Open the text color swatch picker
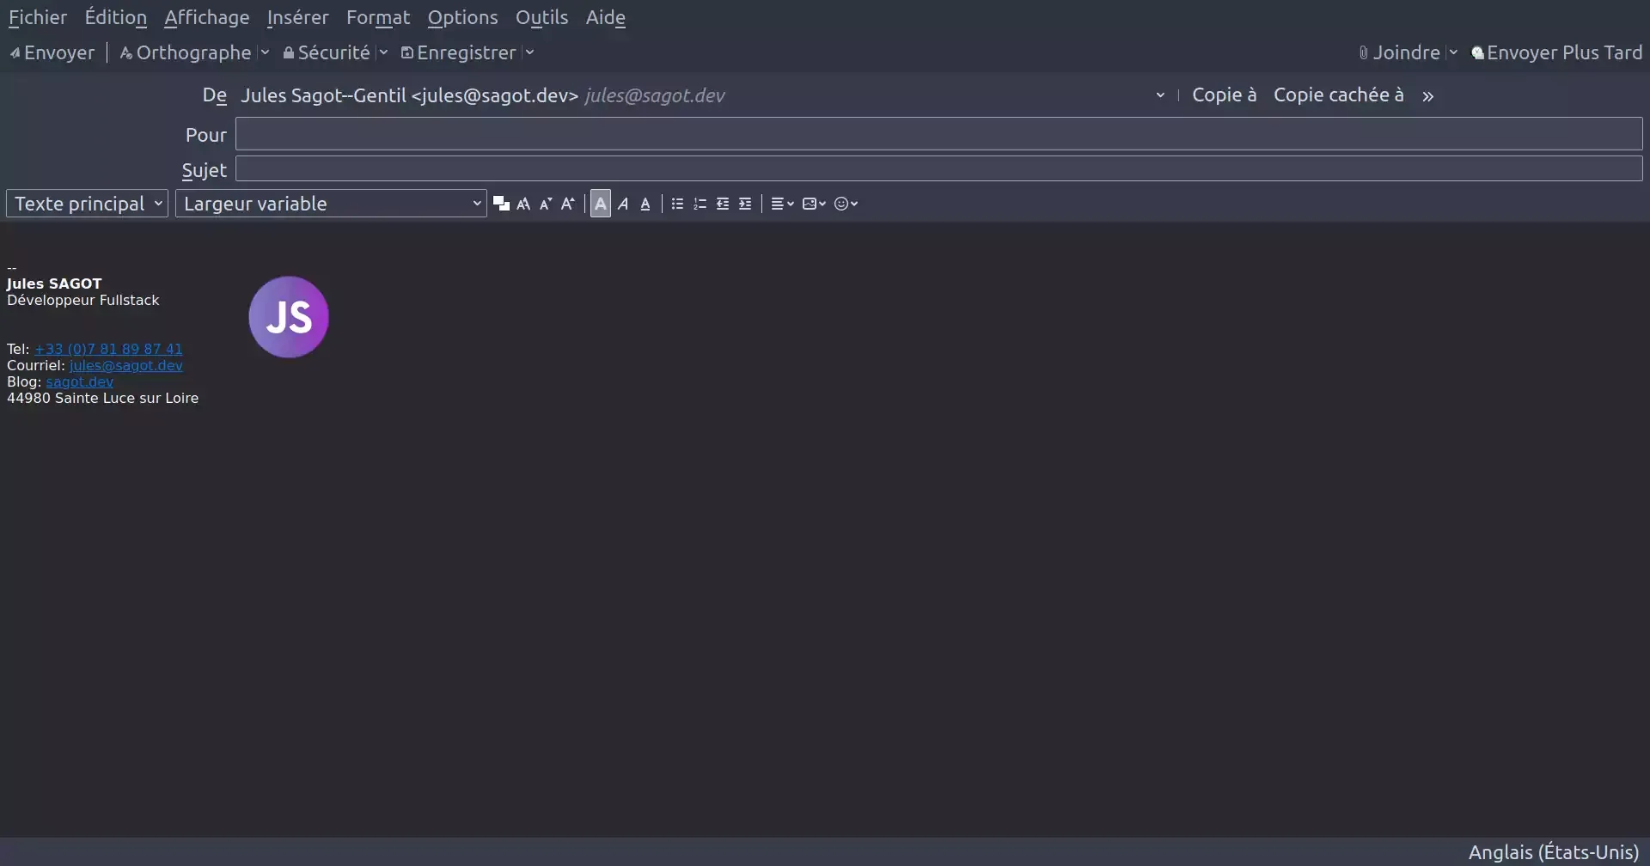 (x=501, y=204)
